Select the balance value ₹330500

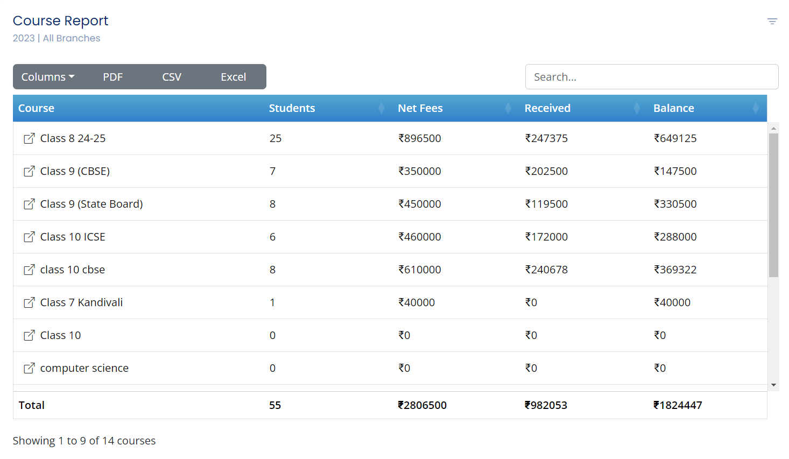675,204
